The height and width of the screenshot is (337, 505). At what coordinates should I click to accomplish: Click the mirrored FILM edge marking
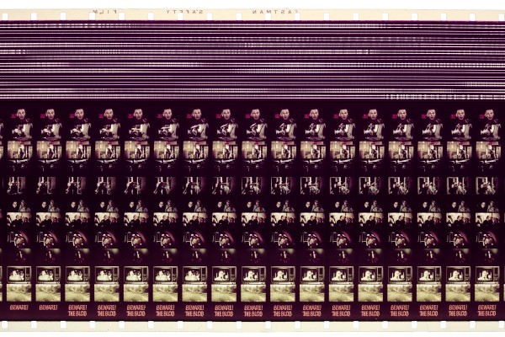[x=105, y=12]
